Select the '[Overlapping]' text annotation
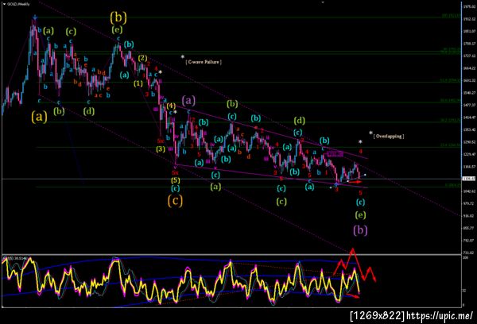 point(389,136)
